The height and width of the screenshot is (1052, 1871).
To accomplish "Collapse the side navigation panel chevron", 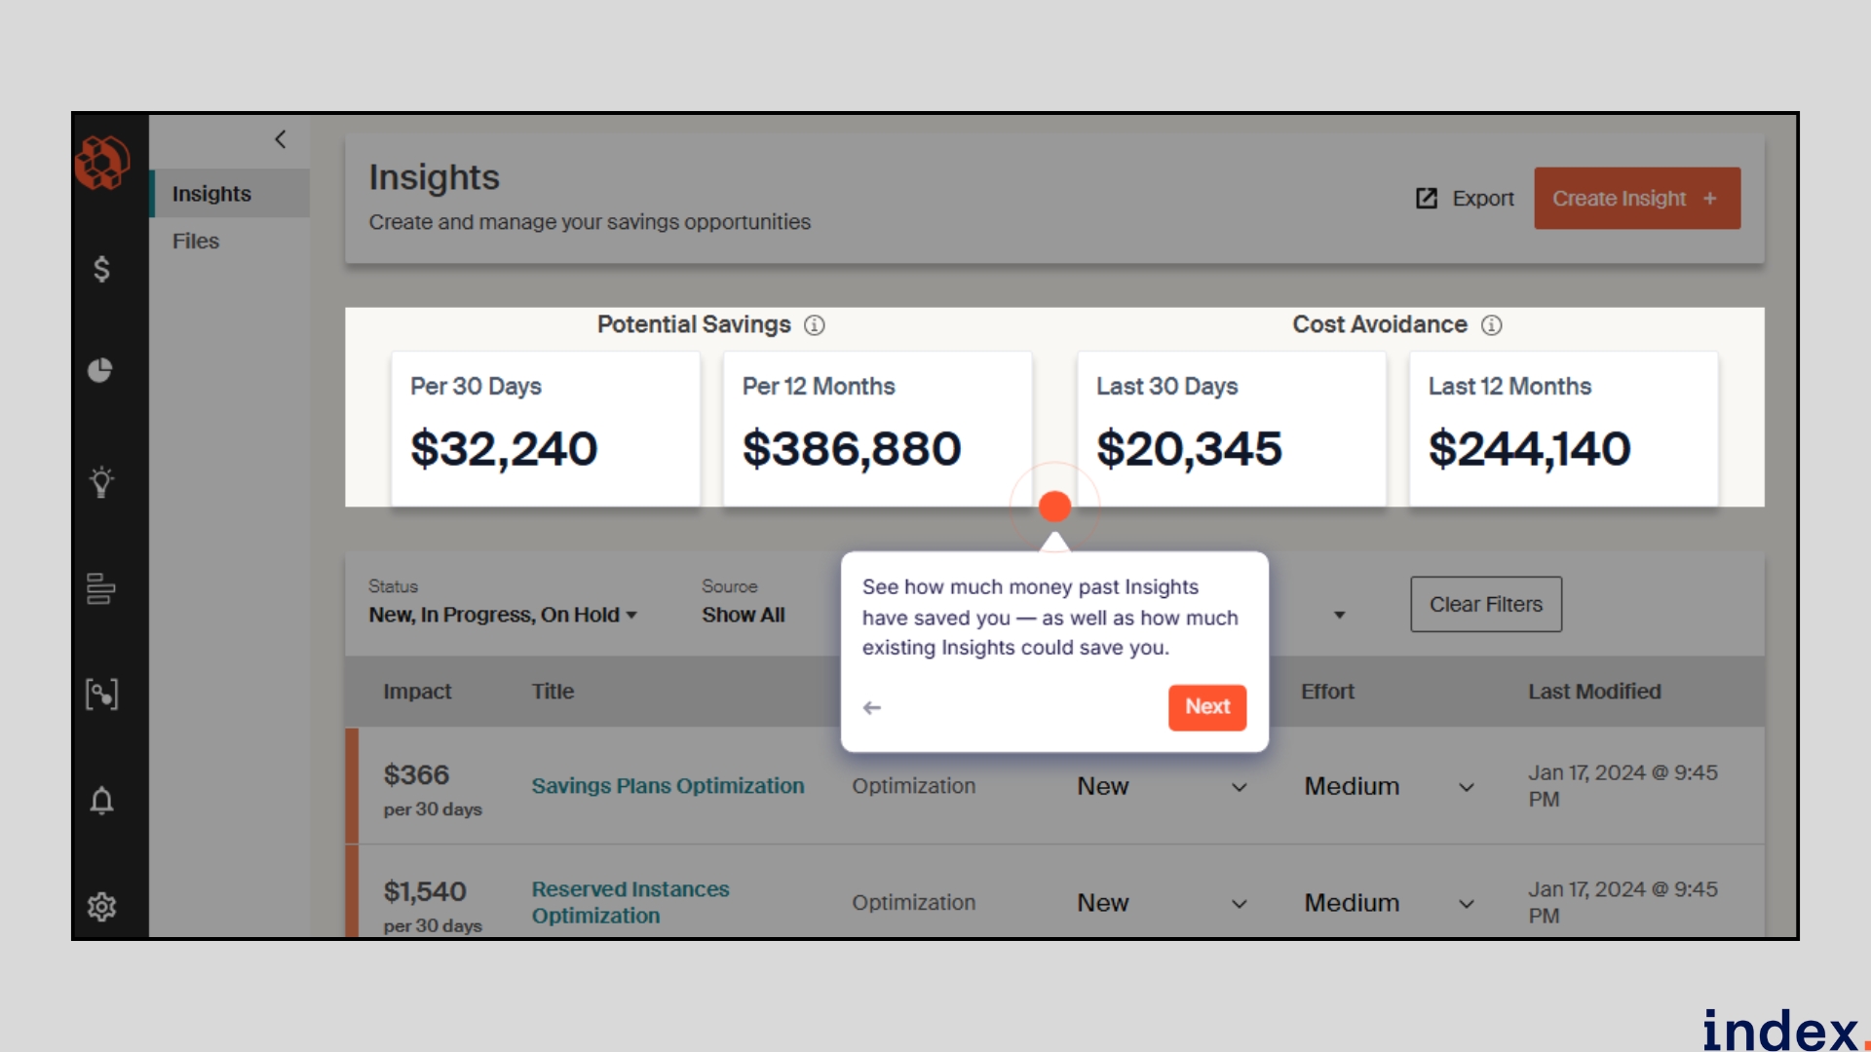I will (281, 139).
